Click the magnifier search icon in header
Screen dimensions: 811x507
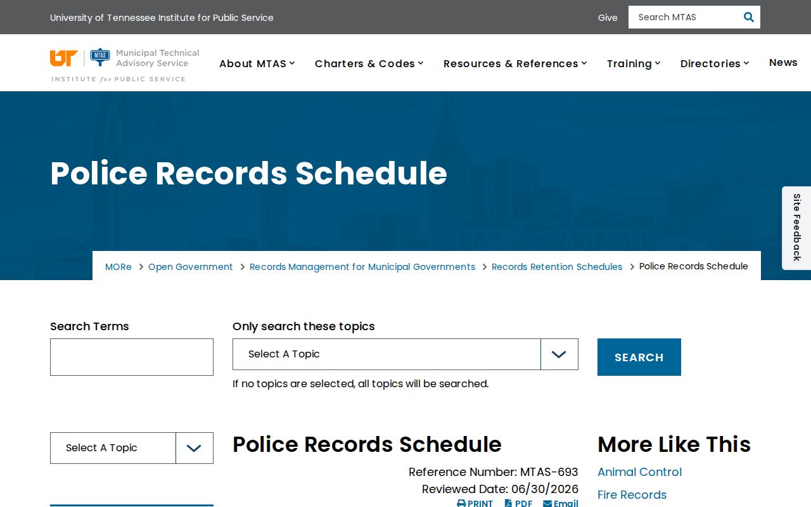click(x=748, y=17)
